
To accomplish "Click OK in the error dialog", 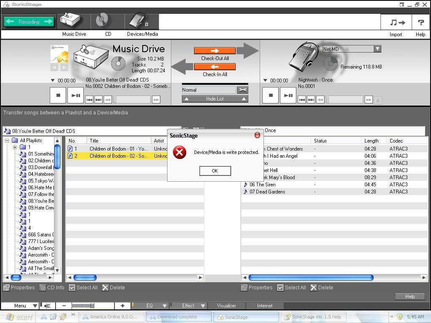I will pos(215,171).
